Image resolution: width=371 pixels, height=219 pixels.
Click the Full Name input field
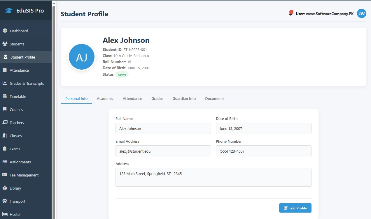pyautogui.click(x=163, y=128)
